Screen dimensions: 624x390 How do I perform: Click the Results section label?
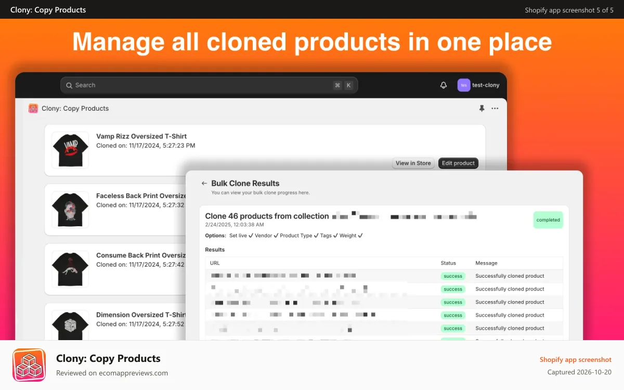click(215, 250)
